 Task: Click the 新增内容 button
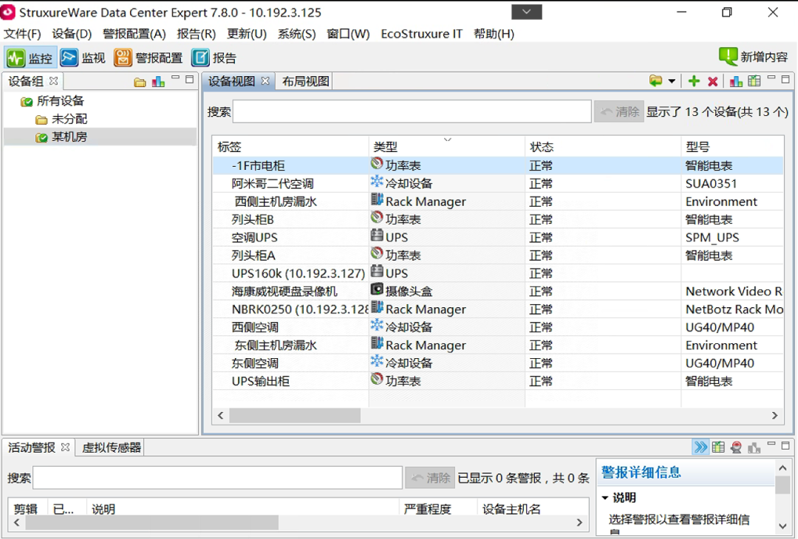tap(753, 57)
